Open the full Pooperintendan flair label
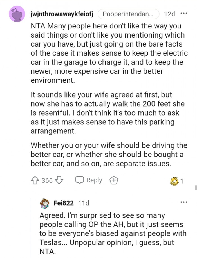This screenshot has width=197, height=258. (x=129, y=14)
